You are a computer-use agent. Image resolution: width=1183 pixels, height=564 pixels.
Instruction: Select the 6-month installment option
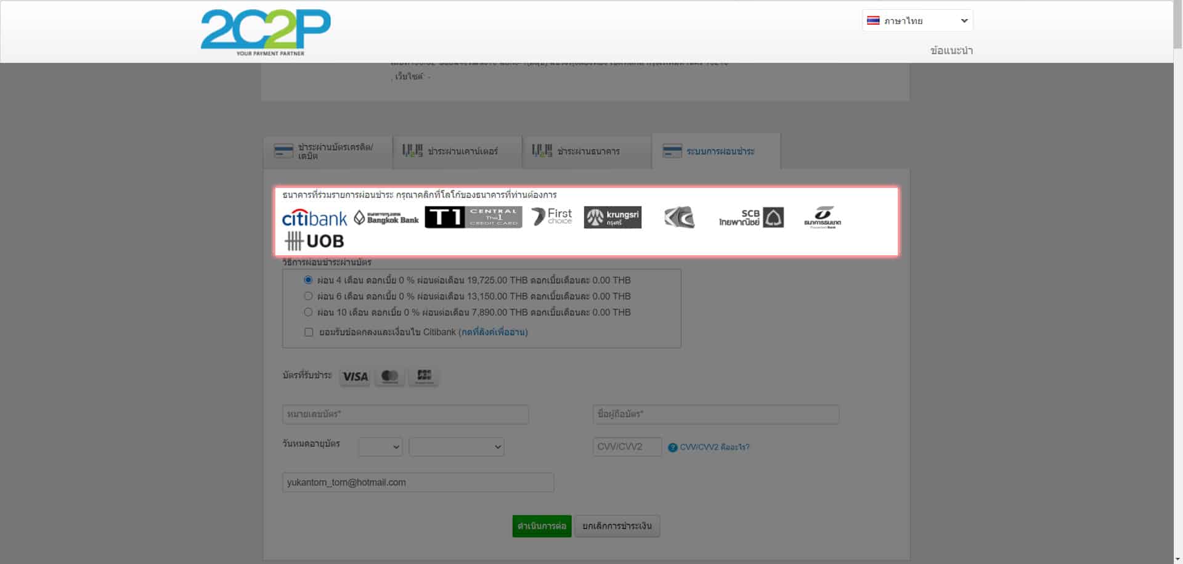(x=308, y=296)
